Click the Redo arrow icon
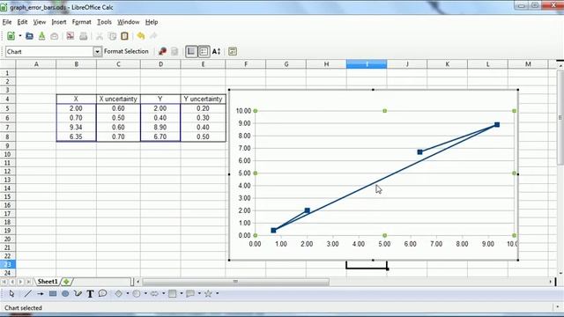 (153, 35)
